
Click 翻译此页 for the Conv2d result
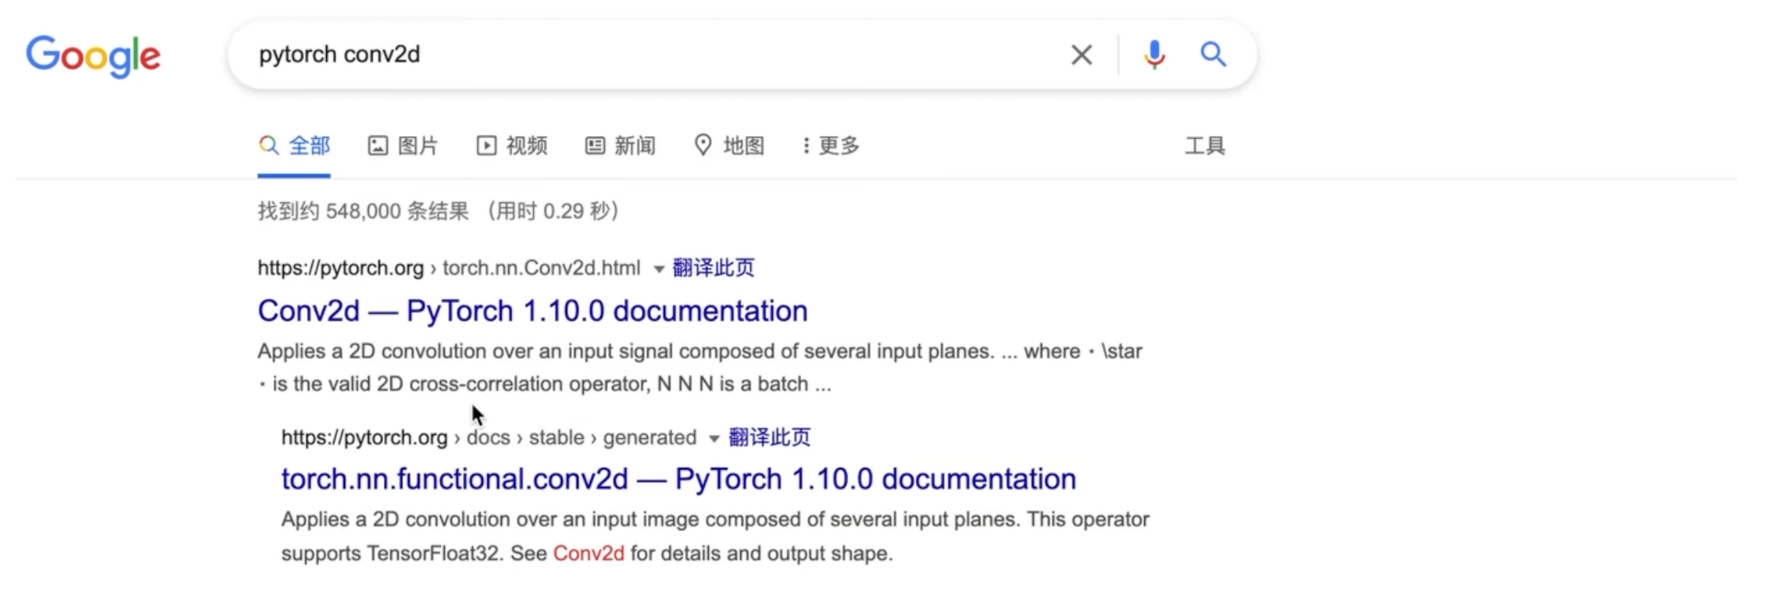tap(714, 267)
